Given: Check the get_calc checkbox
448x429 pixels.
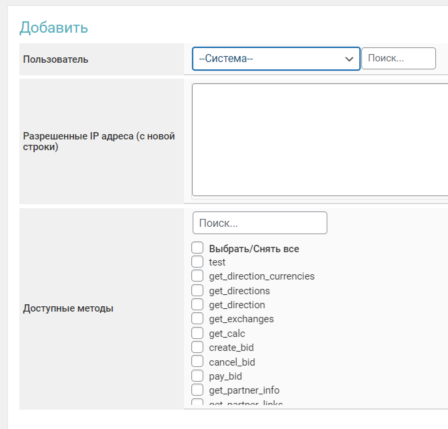Looking at the screenshot, I should point(197,334).
